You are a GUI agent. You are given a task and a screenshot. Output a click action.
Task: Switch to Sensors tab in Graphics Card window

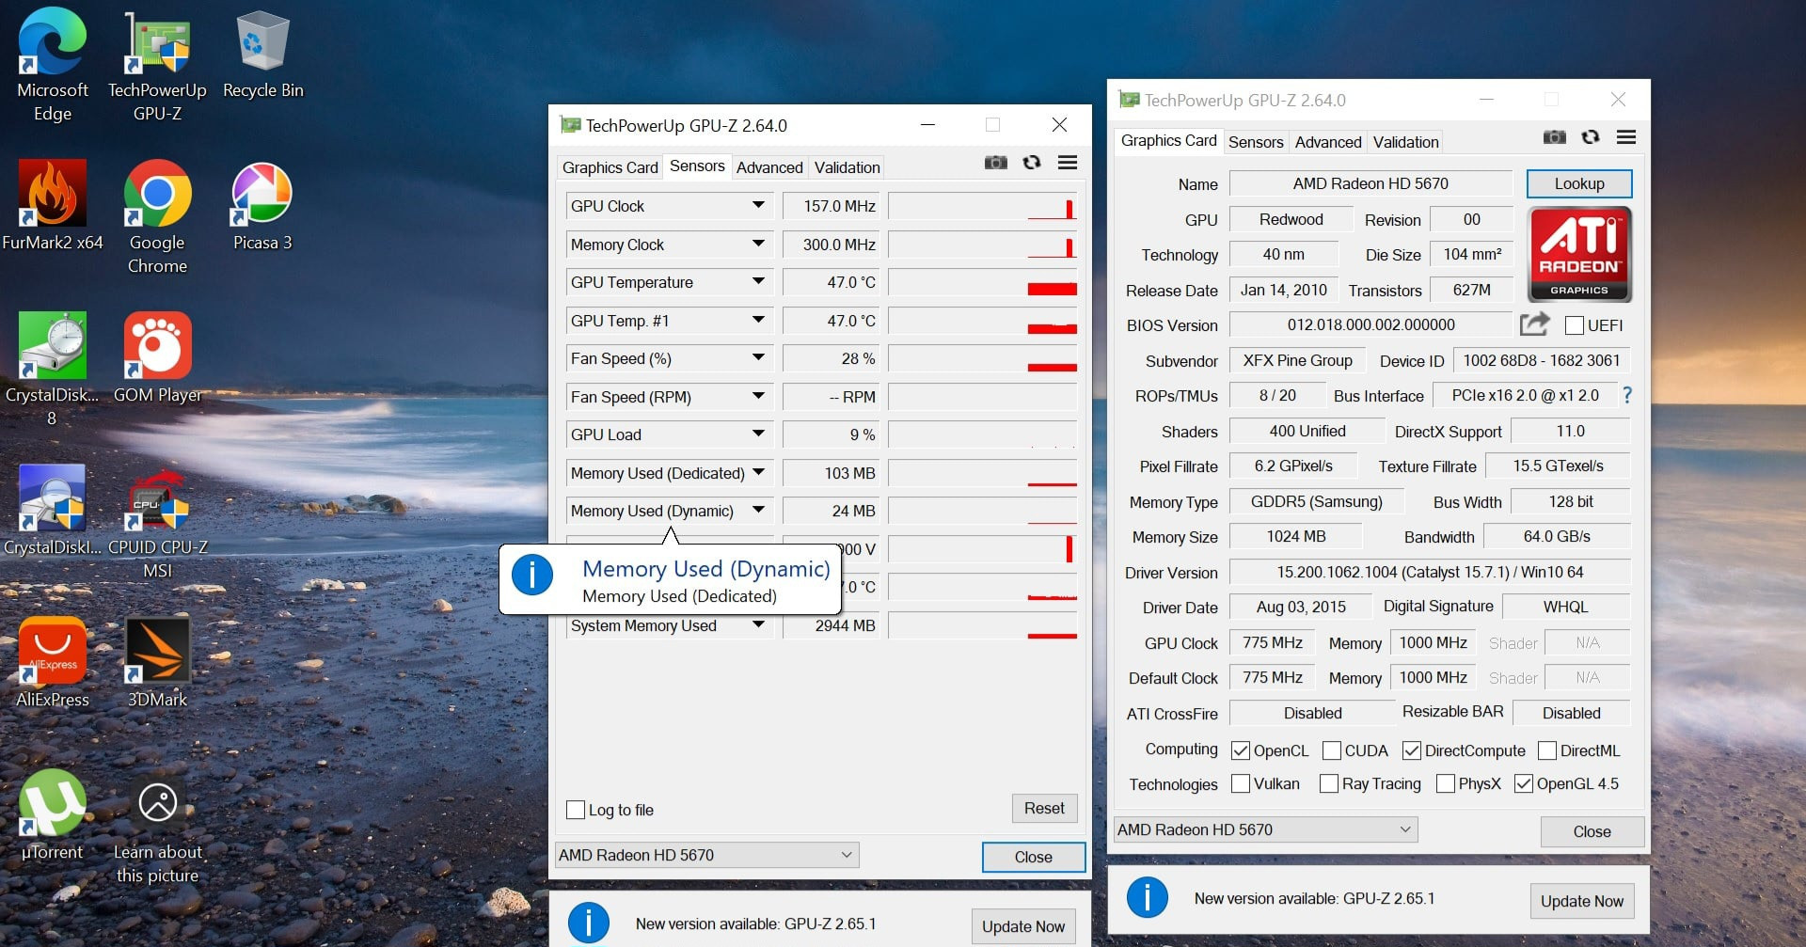[1256, 142]
